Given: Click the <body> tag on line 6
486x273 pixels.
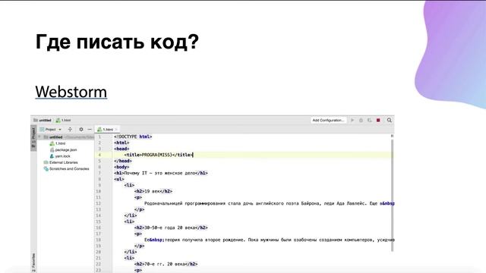Looking at the screenshot, I should coord(121,167).
